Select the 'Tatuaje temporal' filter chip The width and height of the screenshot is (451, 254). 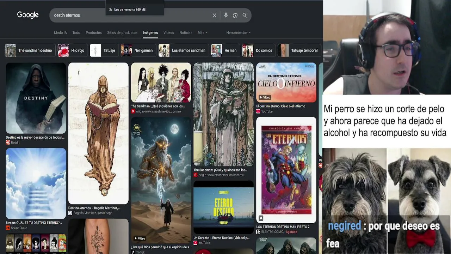pos(299,50)
